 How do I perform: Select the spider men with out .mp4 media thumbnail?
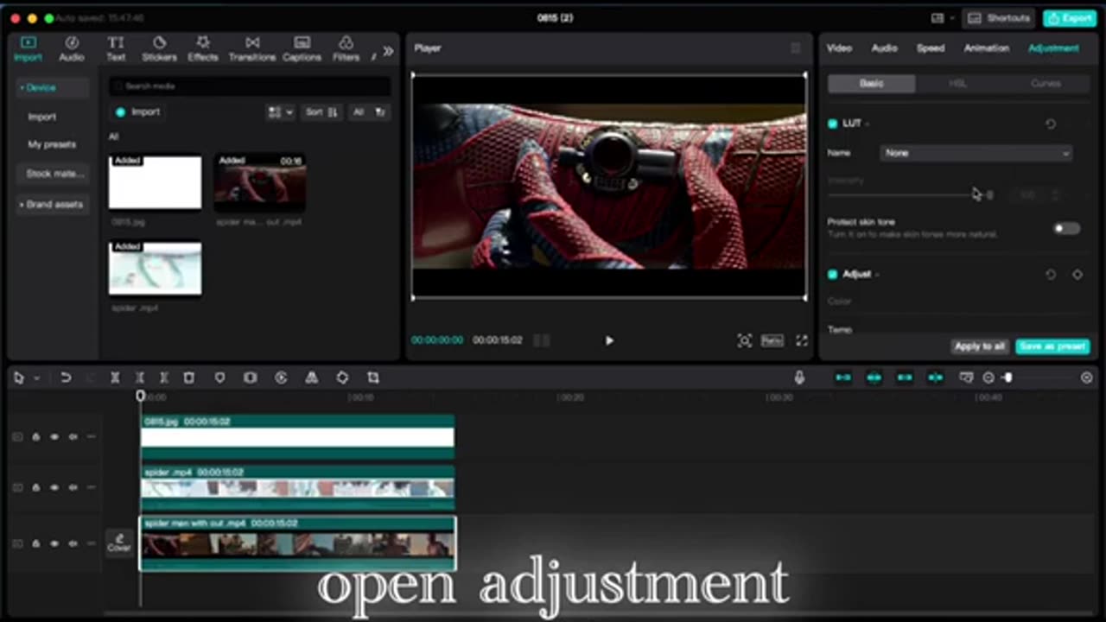[x=260, y=182]
